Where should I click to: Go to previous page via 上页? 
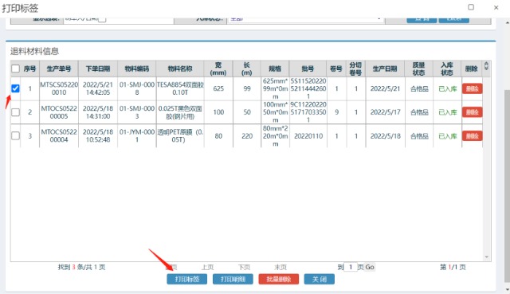[x=207, y=267]
